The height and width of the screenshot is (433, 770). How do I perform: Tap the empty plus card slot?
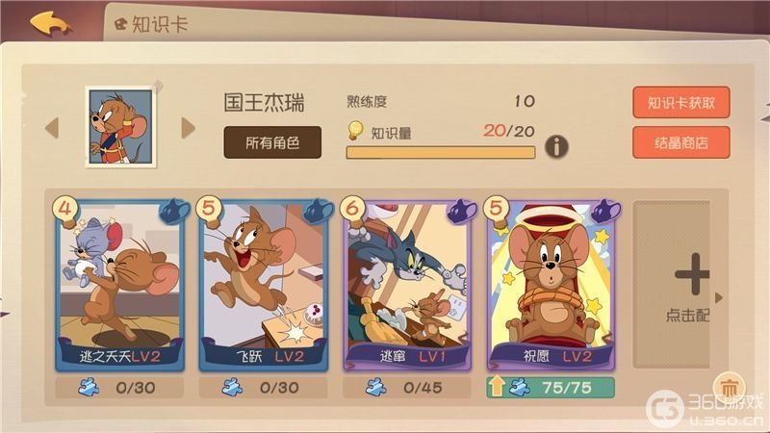tap(671, 284)
